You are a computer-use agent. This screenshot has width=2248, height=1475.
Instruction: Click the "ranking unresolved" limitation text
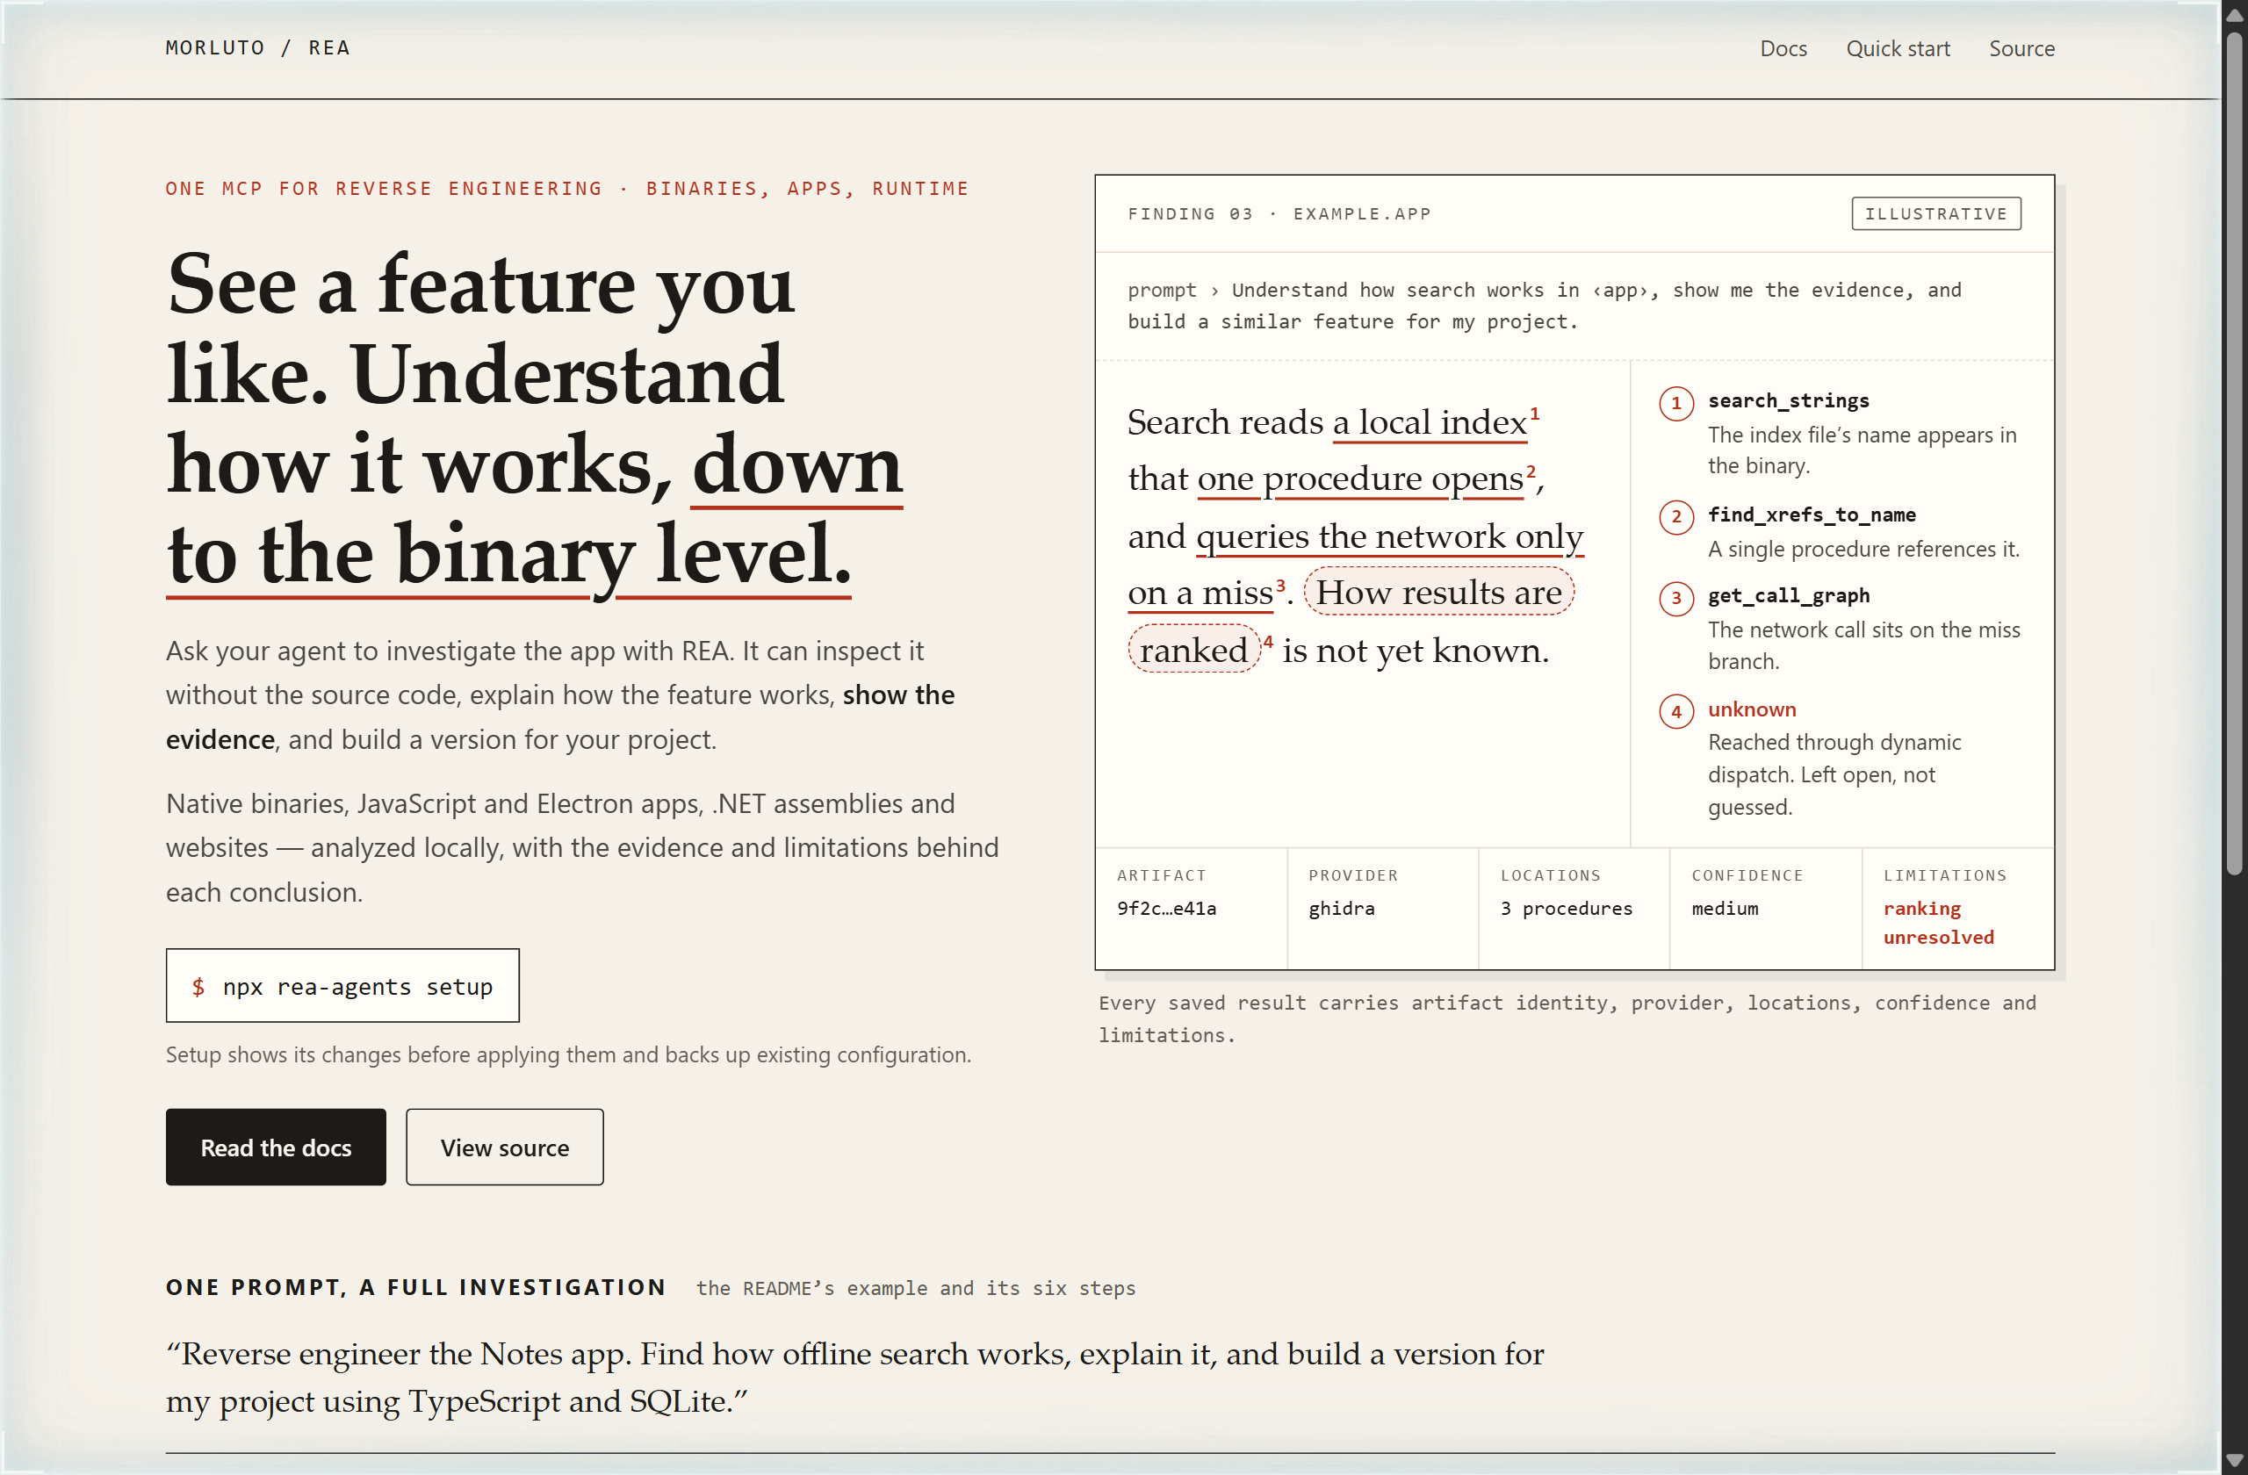tap(1938, 922)
